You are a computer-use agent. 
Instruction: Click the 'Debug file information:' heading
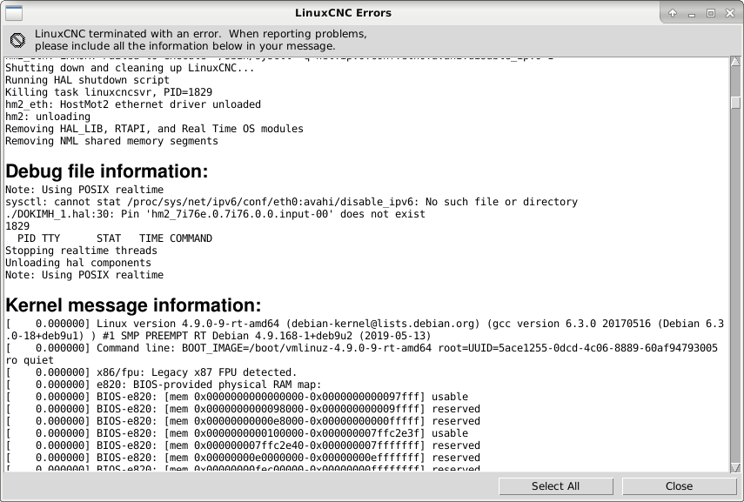pos(107,171)
